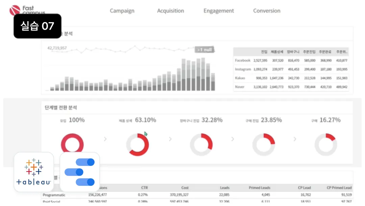Click Naver value 489,942
Image resolution: width=365 pixels, height=206 pixels.
[x=341, y=87]
